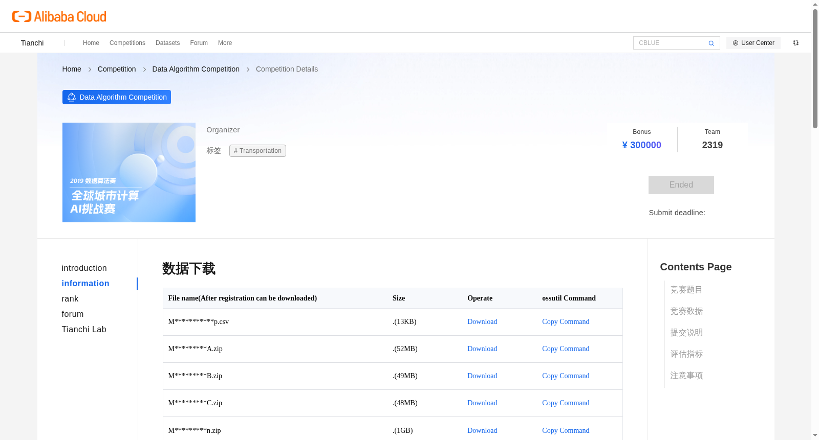Click the language switch icon beside User Center

pyautogui.click(x=796, y=43)
